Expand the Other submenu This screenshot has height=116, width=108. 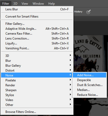click(x=37, y=105)
